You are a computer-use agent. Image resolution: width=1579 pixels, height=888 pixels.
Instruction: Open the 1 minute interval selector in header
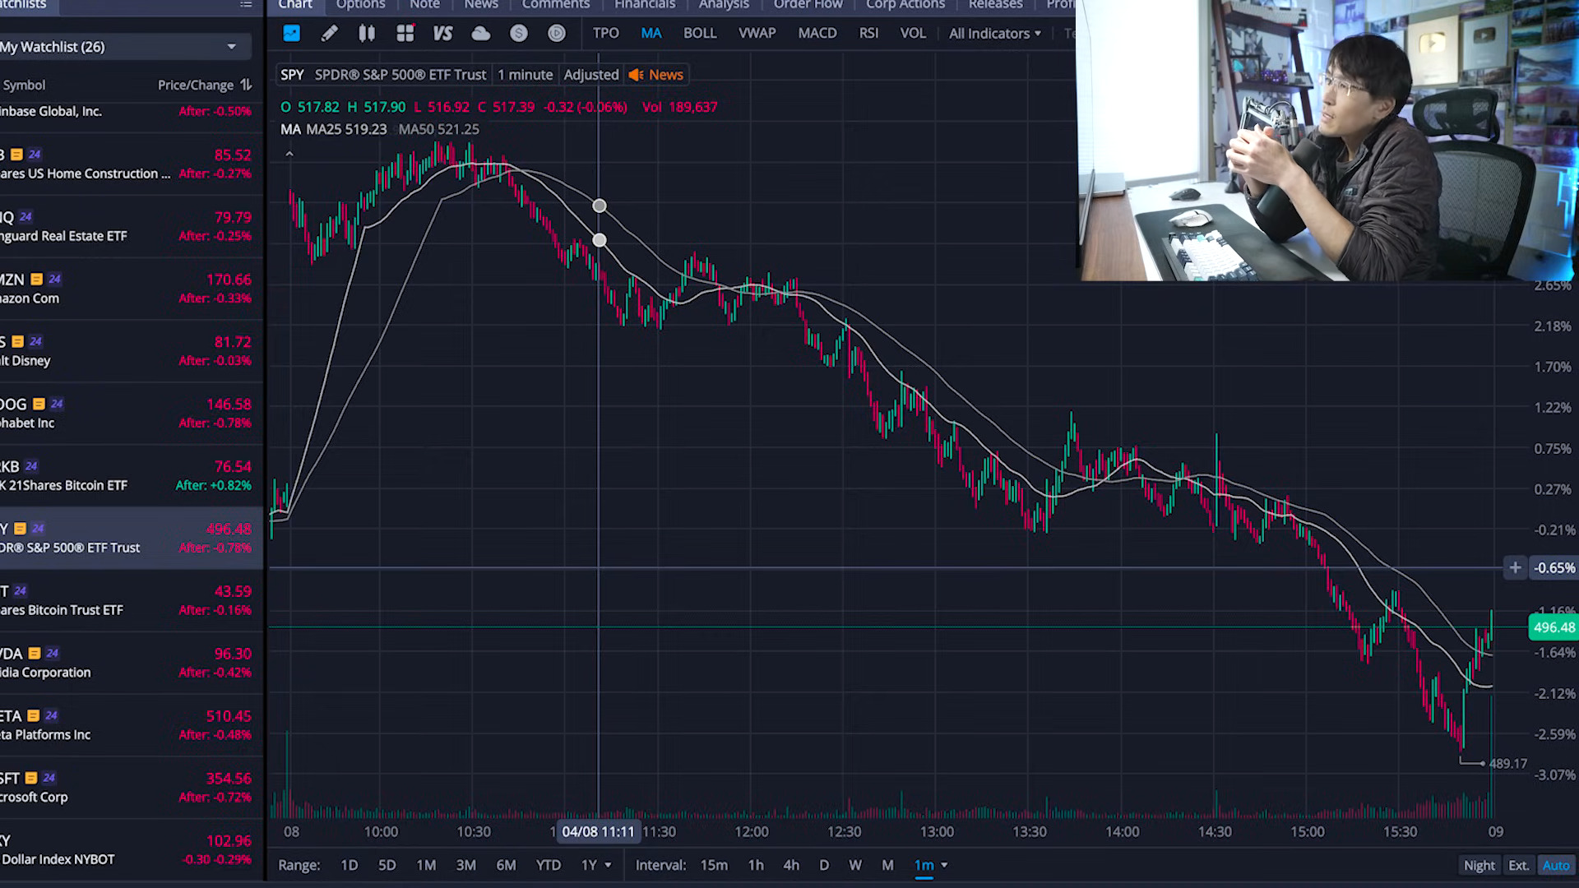pos(525,75)
